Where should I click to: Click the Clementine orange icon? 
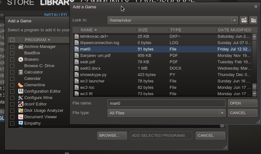coord(21,85)
